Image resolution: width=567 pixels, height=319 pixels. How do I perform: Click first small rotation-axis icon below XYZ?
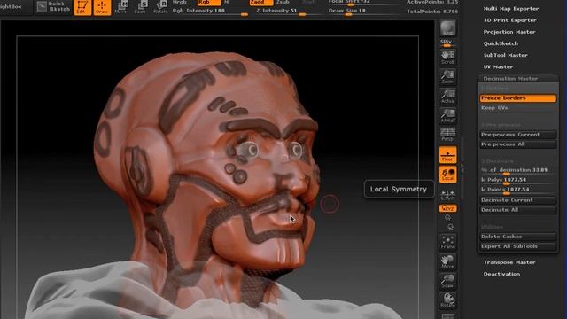click(448, 218)
